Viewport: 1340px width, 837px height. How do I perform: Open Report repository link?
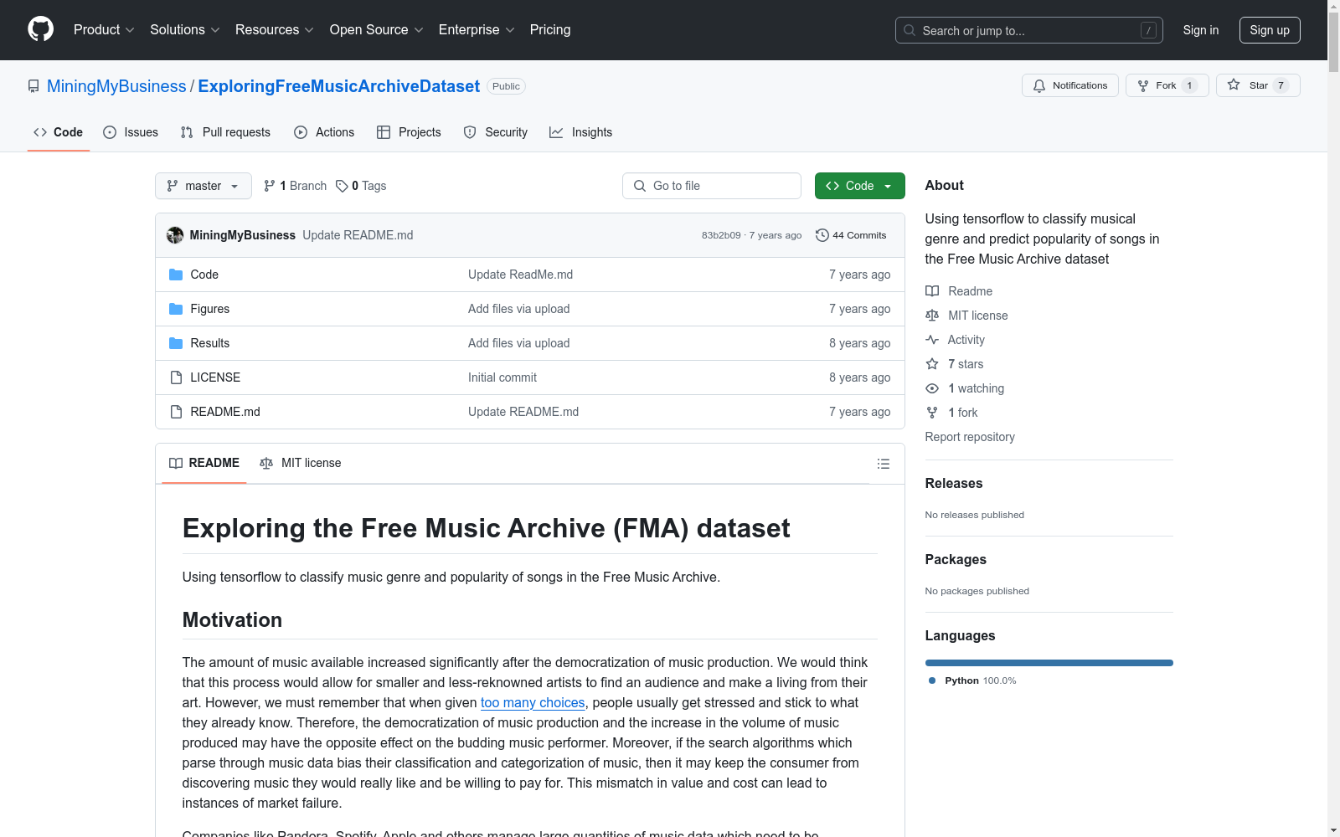(x=970, y=437)
